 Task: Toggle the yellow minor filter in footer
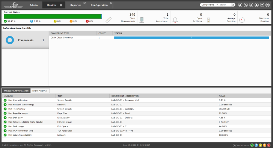click(x=260, y=145)
